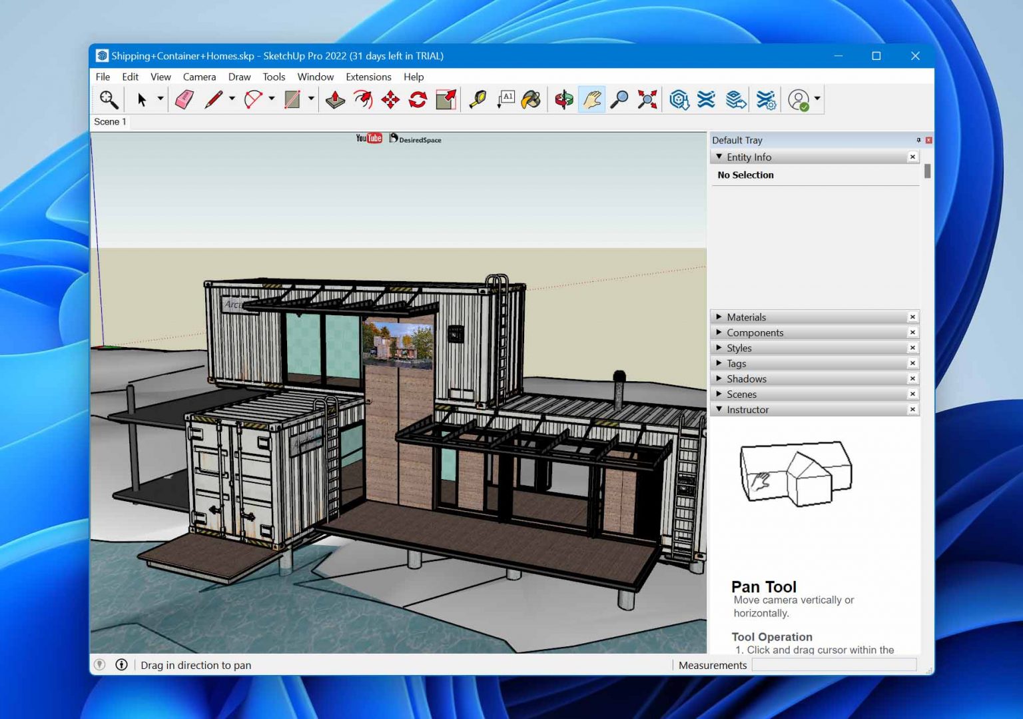Screen dimensions: 1023x719
Task: Select the Eraser tool
Action: click(x=185, y=99)
